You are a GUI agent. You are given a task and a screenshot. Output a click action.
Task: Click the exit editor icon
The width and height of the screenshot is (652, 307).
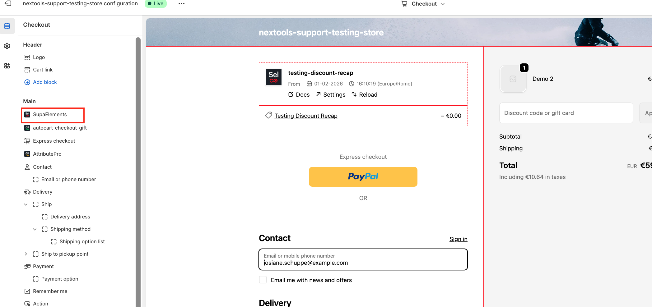pyautogui.click(x=8, y=3)
